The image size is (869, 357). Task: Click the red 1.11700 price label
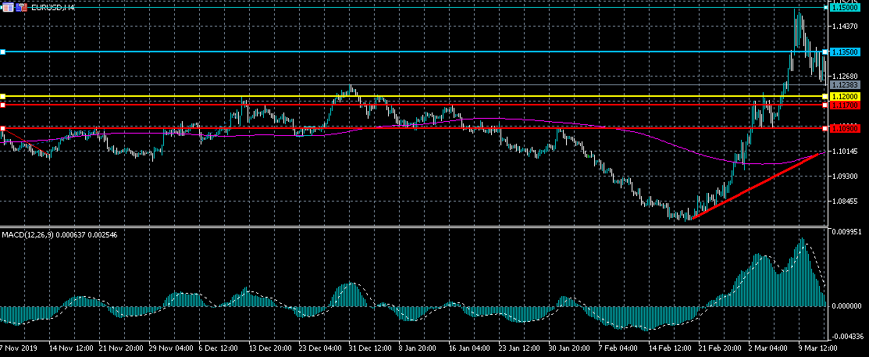pos(845,105)
